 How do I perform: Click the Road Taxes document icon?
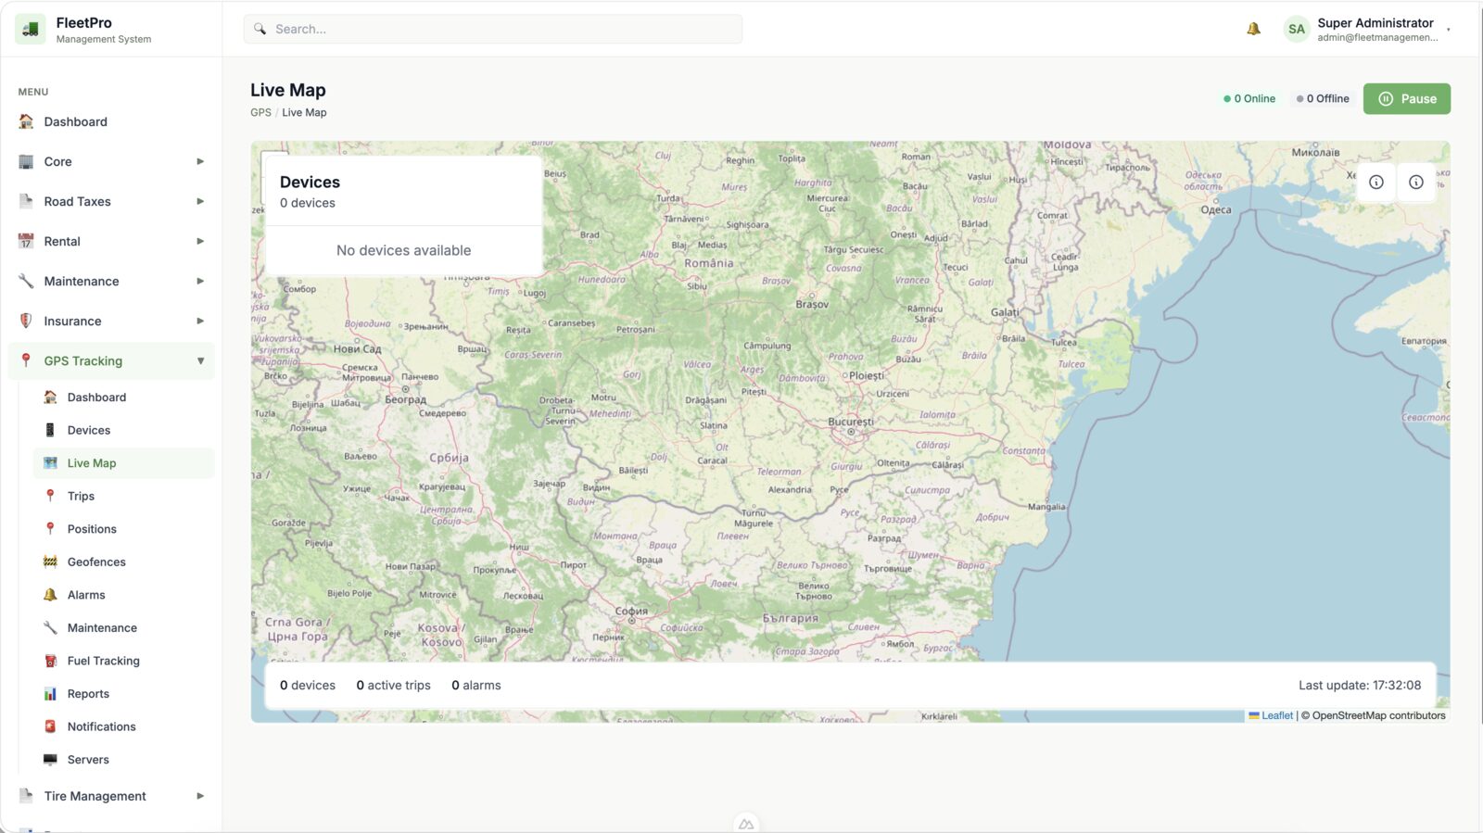pyautogui.click(x=26, y=201)
